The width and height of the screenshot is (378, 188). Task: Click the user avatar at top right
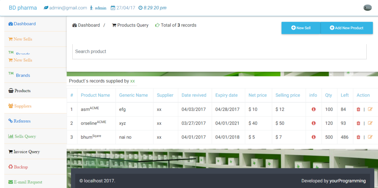(367, 8)
